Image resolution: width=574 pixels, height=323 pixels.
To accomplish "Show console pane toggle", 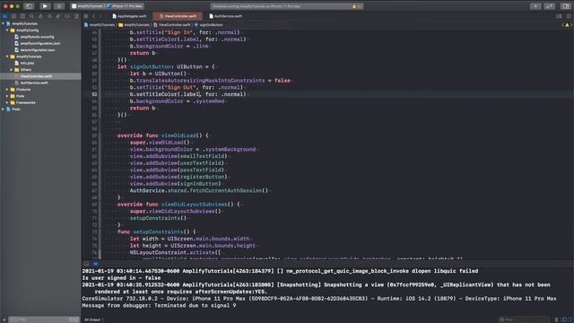I will pos(570,319).
